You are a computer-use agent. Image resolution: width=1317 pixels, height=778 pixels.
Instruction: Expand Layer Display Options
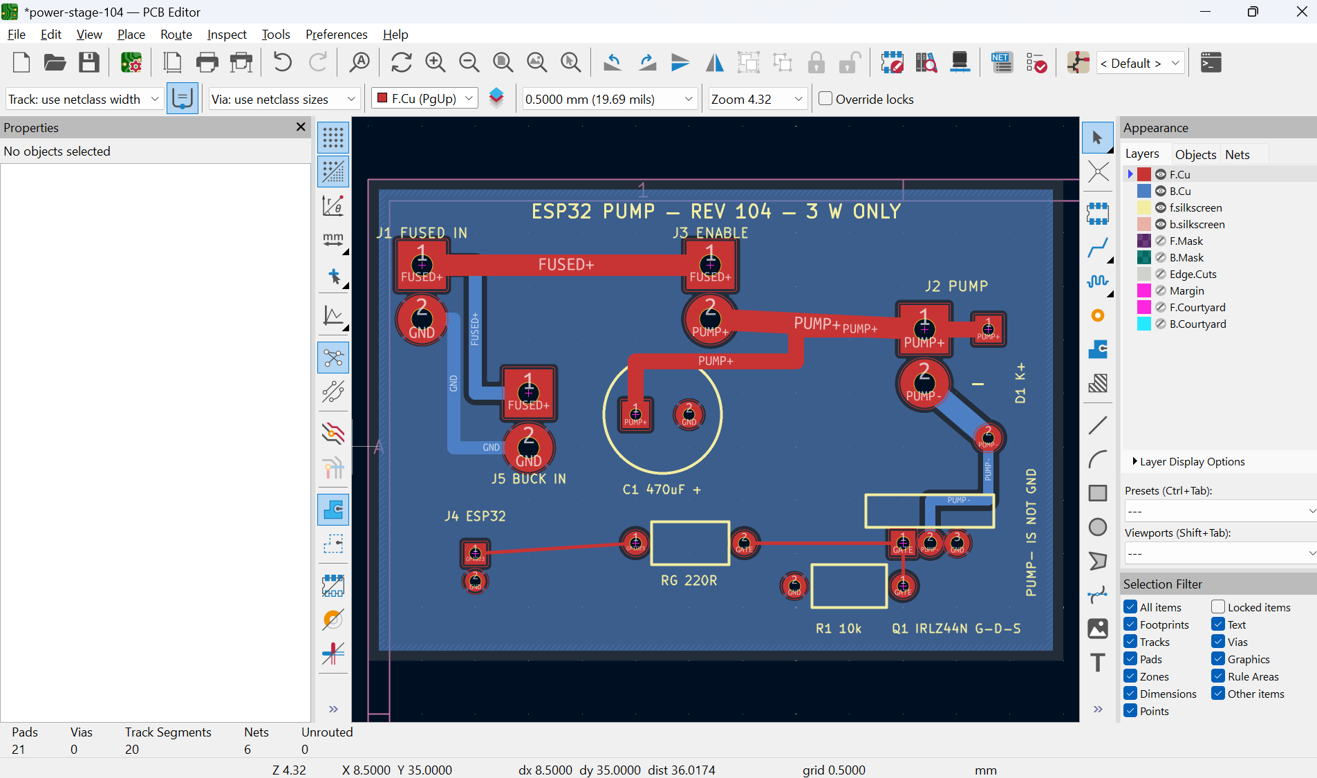[x=1188, y=461]
